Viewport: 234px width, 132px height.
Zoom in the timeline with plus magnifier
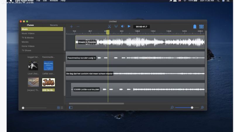click(202, 107)
